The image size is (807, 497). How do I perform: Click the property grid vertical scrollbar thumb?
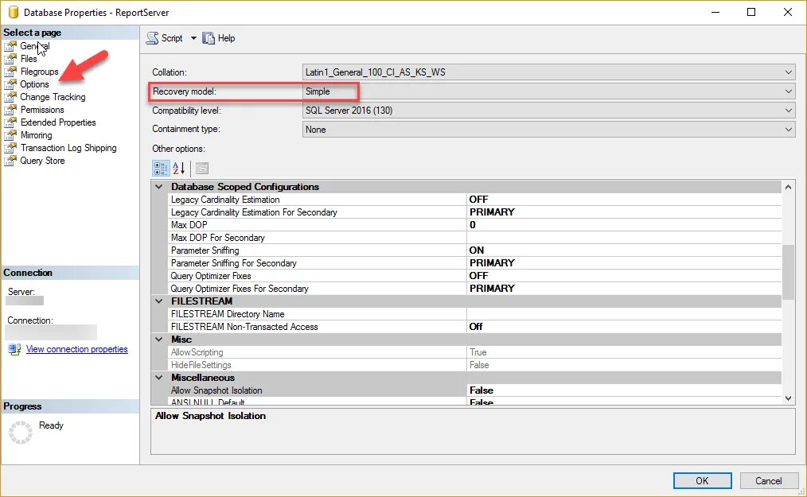tap(788, 272)
